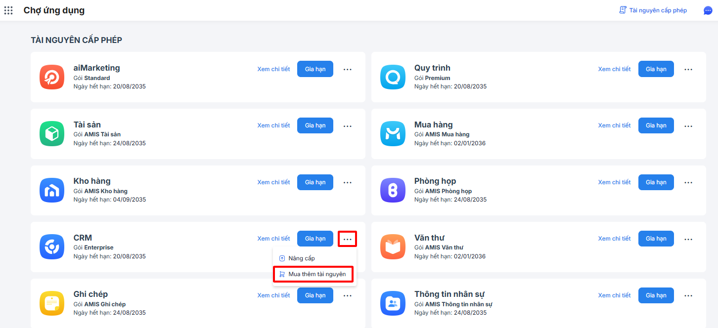Click the Kho hàng app icon
The height and width of the screenshot is (328, 718).
[x=52, y=190]
